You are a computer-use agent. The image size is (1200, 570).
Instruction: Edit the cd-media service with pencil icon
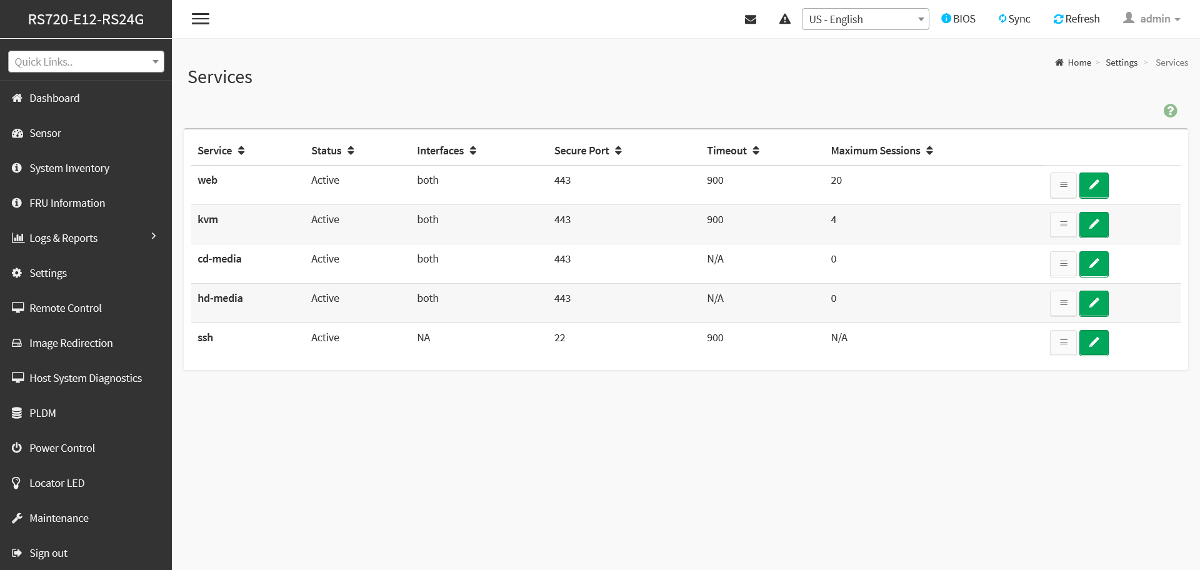1094,264
